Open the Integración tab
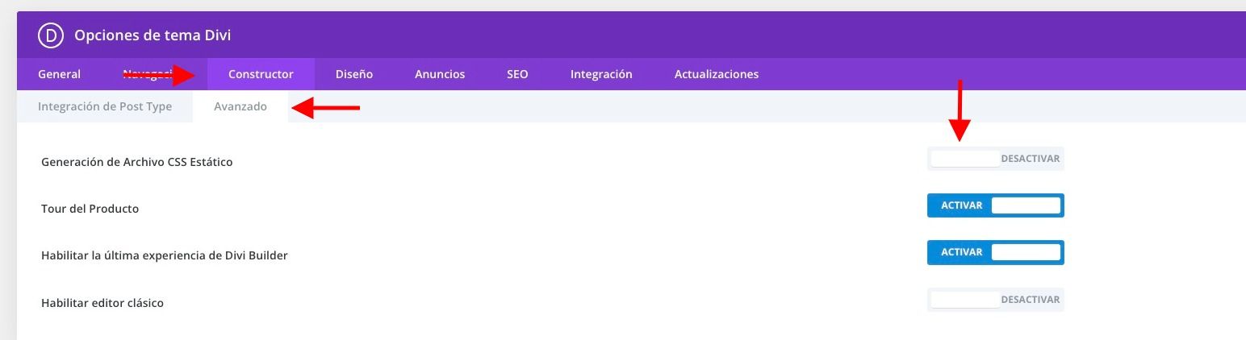Viewport: 1246px width, 340px height. point(601,74)
